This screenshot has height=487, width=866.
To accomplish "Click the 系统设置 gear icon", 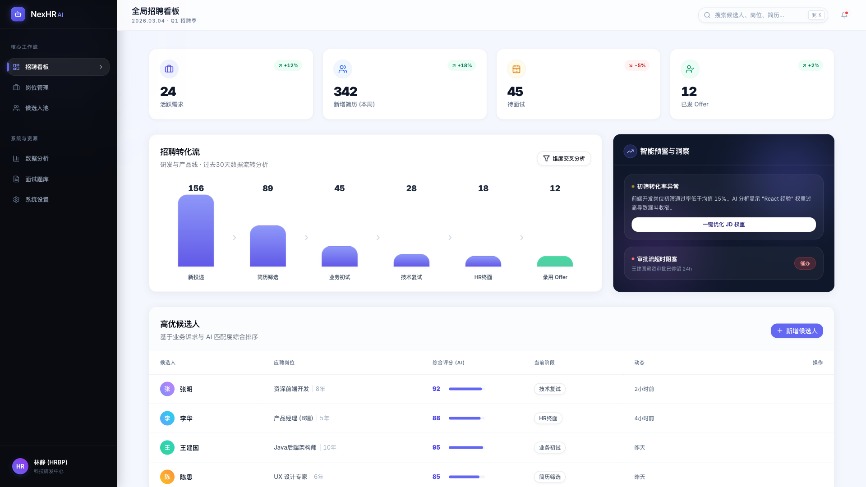I will pos(16,199).
